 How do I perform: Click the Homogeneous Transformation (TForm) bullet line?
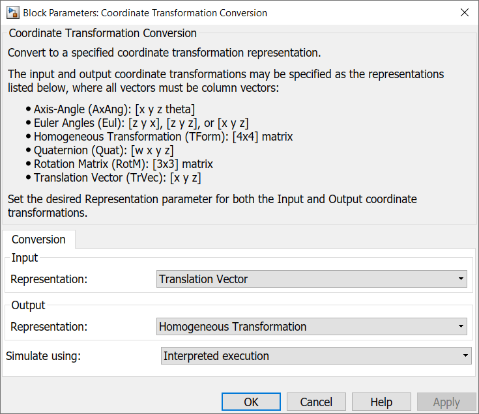click(163, 137)
